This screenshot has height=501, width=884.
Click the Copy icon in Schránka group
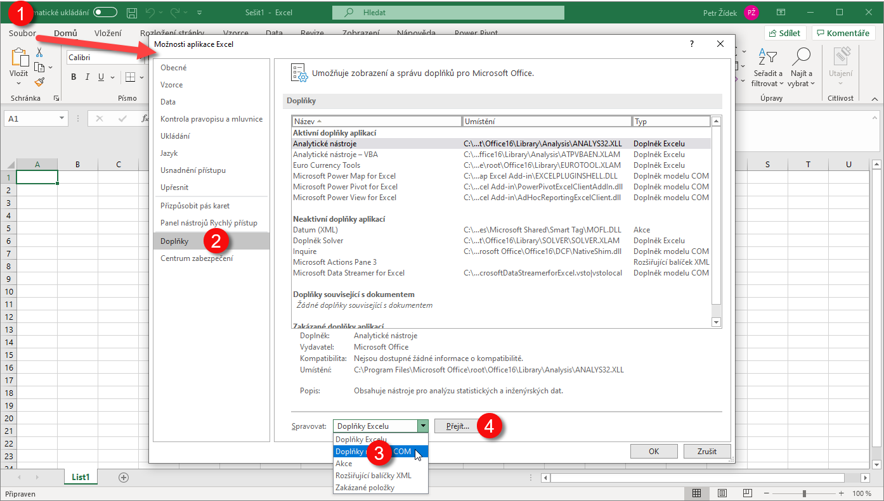click(x=39, y=67)
